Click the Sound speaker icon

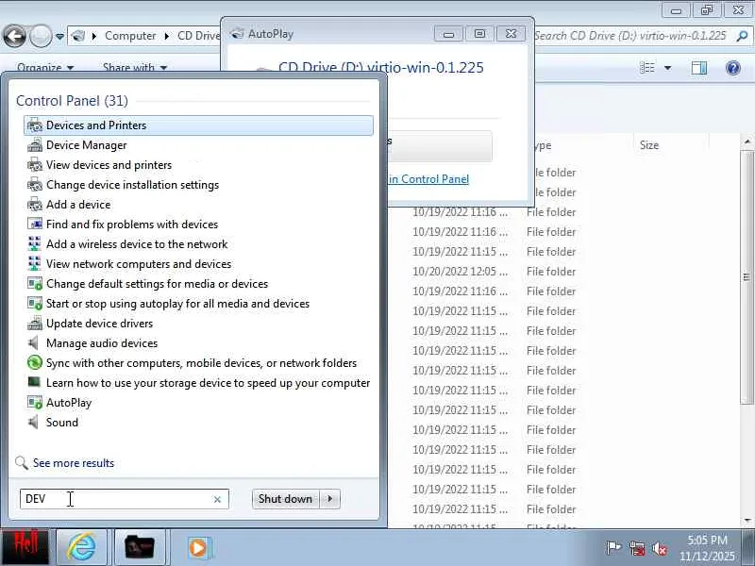click(34, 422)
